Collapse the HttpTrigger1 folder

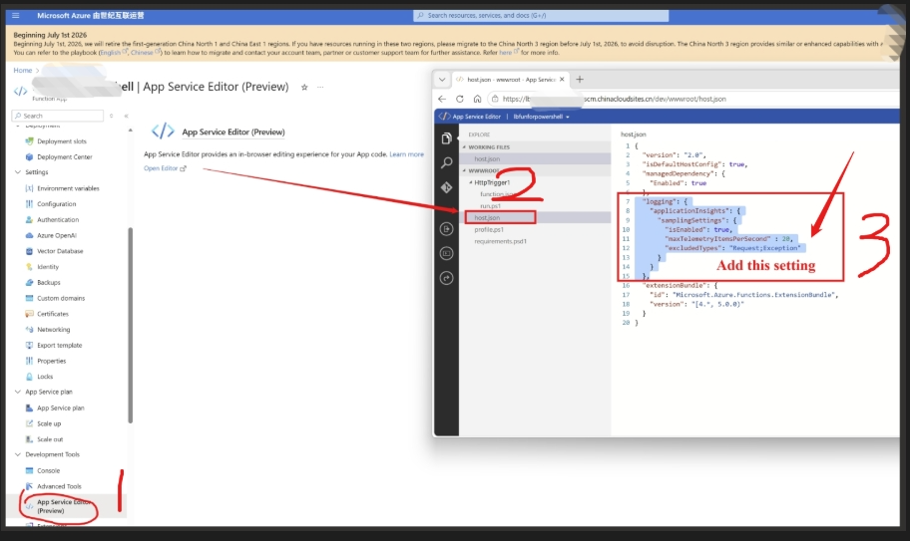tap(471, 182)
